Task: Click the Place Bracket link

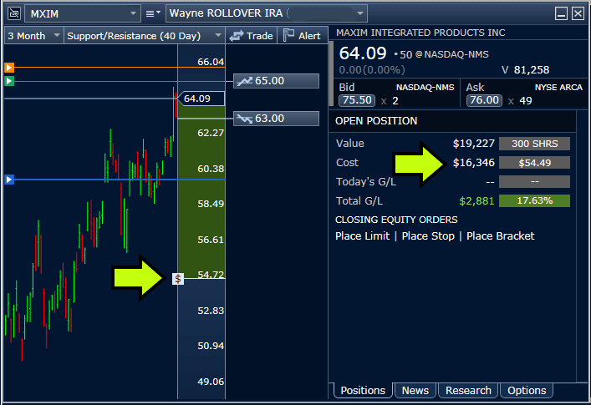Action: tap(500, 236)
